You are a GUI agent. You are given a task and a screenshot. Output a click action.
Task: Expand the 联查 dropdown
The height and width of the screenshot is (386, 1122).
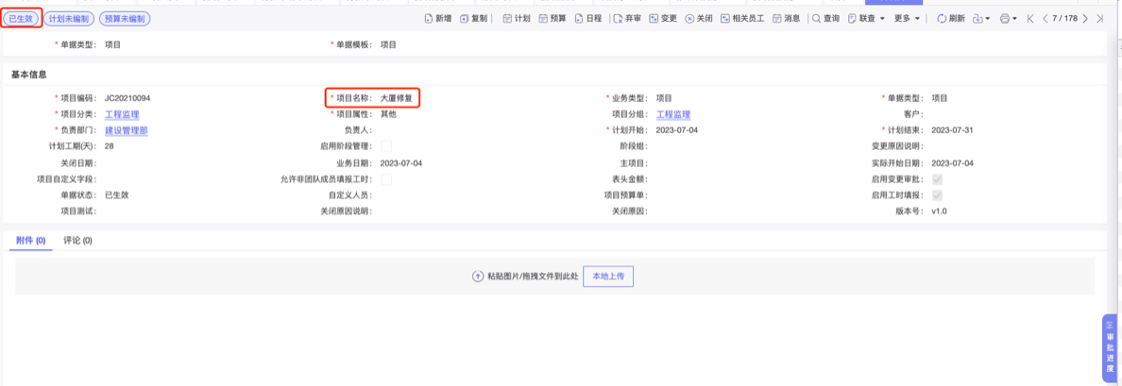pyautogui.click(x=866, y=19)
